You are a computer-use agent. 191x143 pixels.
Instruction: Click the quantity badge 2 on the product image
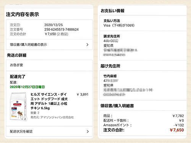pyautogui.click(x=25, y=119)
